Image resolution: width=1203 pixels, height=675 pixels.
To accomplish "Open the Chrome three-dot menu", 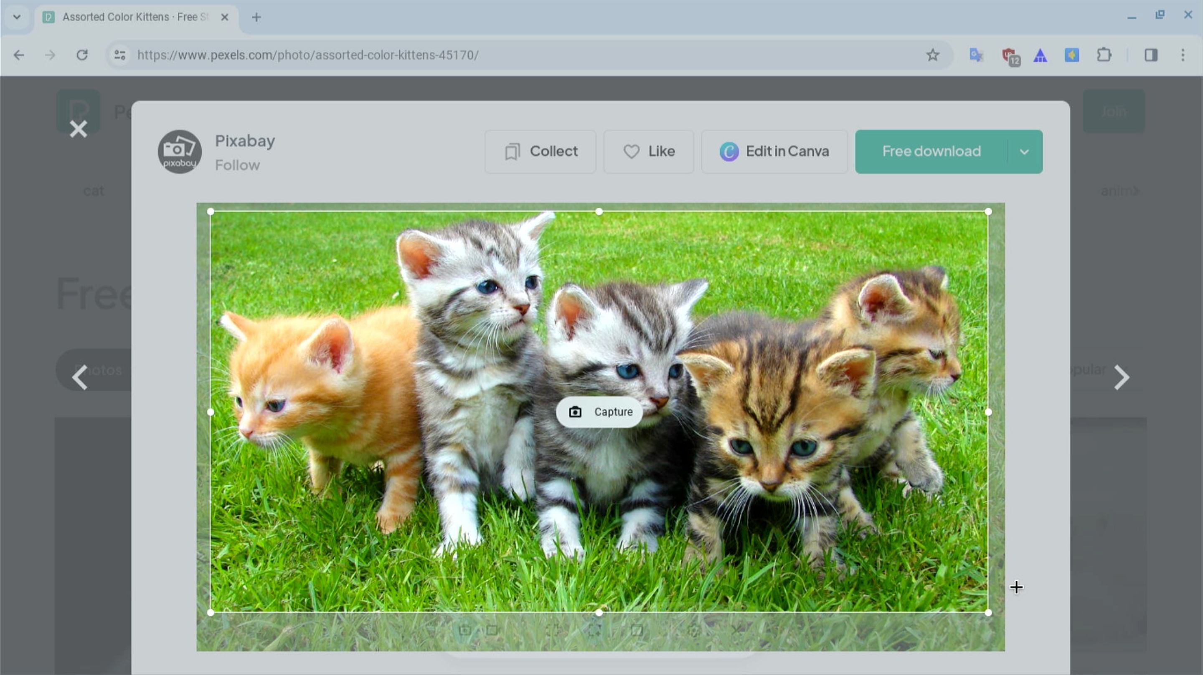I will [1184, 55].
